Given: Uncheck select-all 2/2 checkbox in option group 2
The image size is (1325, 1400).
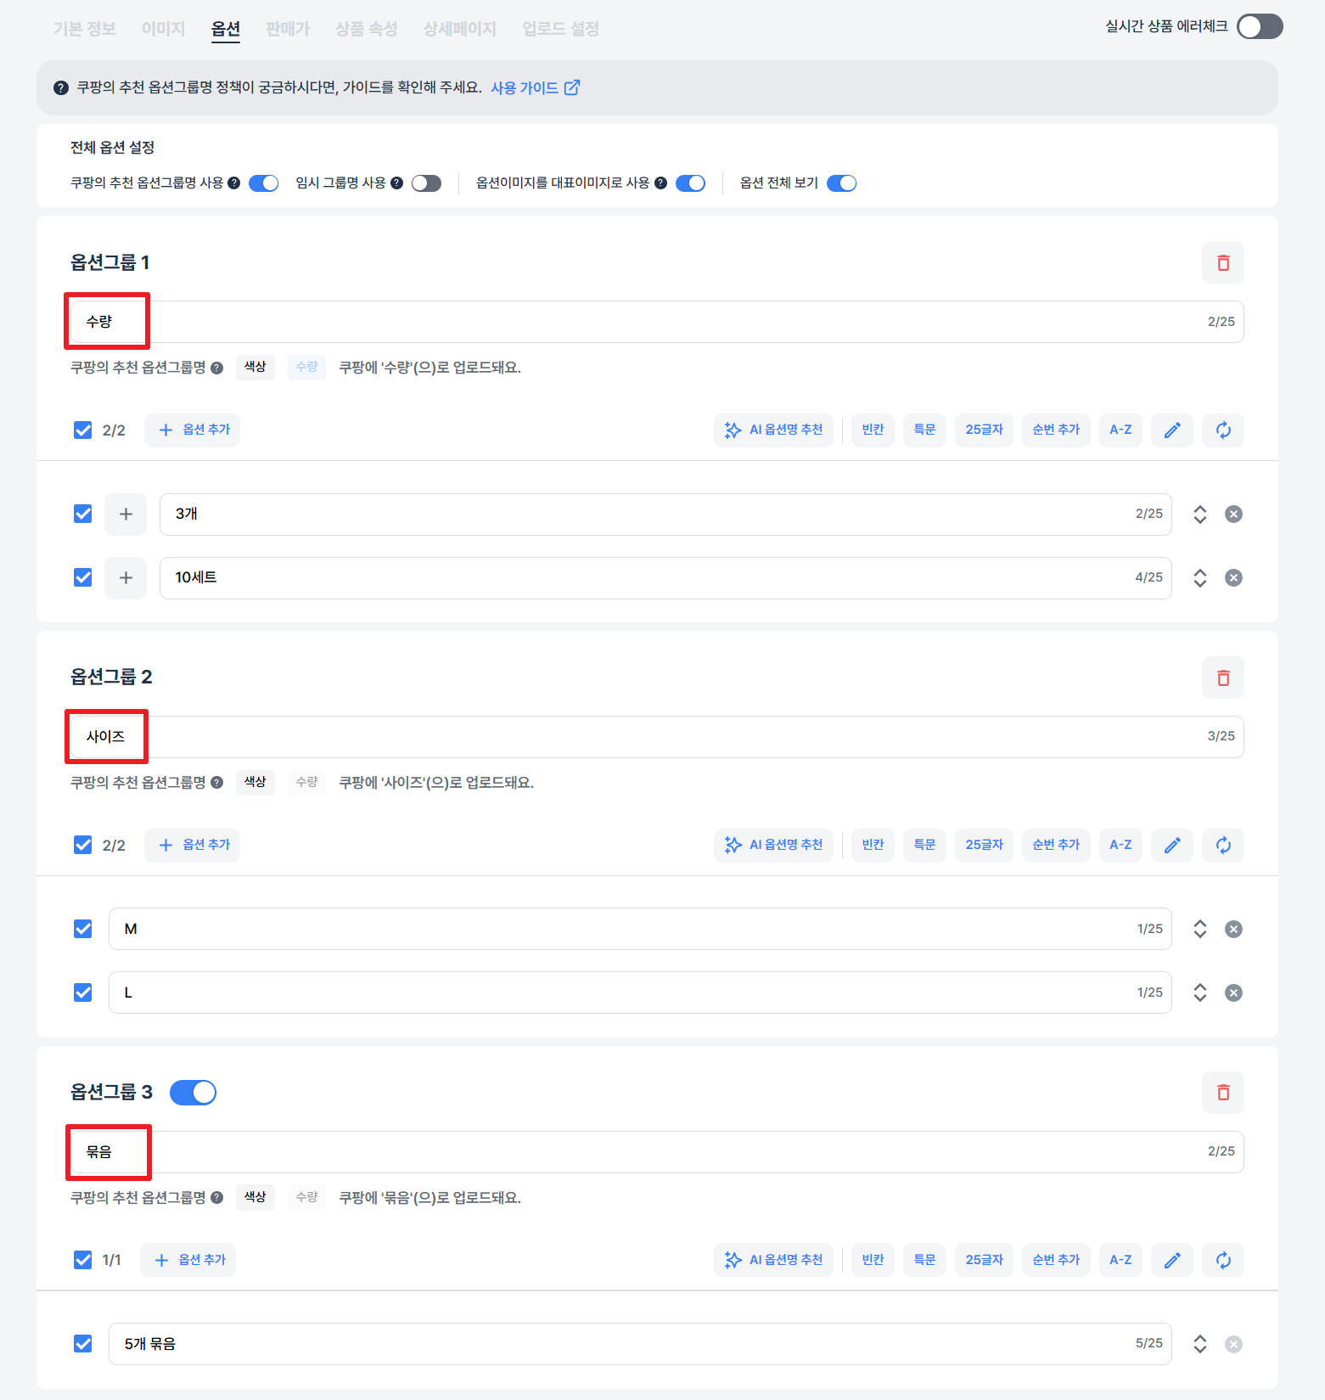Looking at the screenshot, I should tap(82, 845).
